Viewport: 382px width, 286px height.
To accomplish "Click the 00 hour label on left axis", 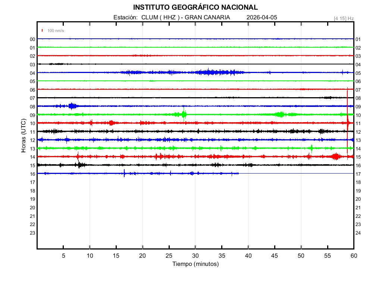I will 32,39.
